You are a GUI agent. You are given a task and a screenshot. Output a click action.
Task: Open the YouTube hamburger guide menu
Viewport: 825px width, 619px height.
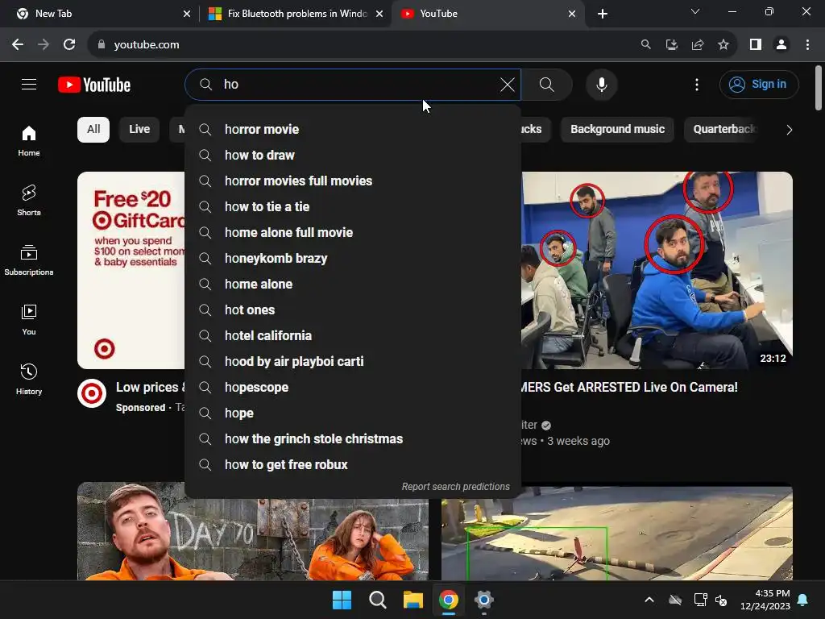(29, 84)
